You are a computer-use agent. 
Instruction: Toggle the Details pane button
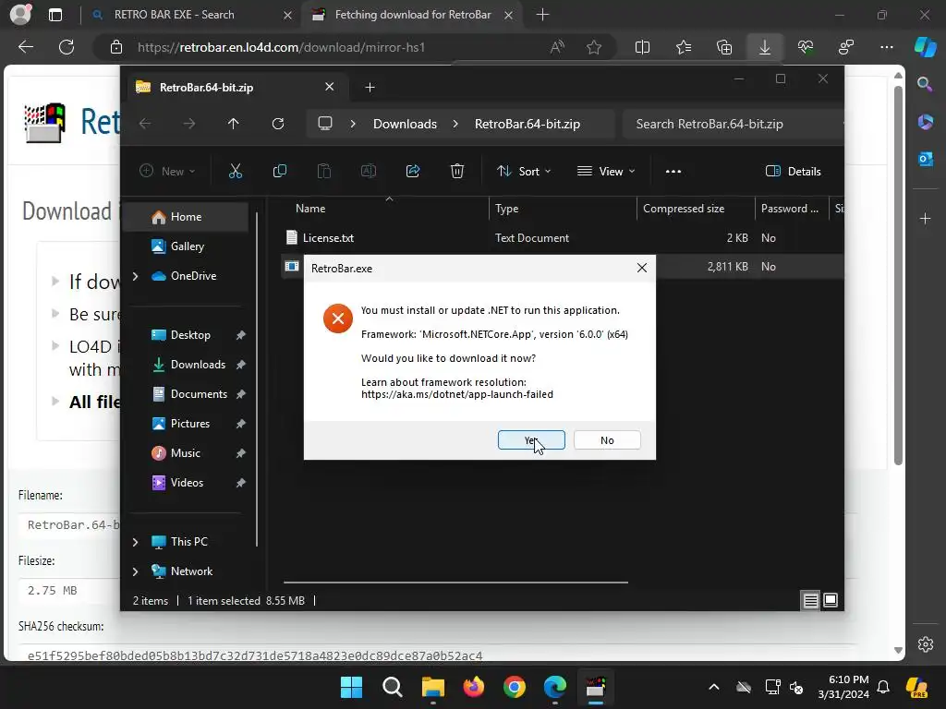(x=793, y=171)
